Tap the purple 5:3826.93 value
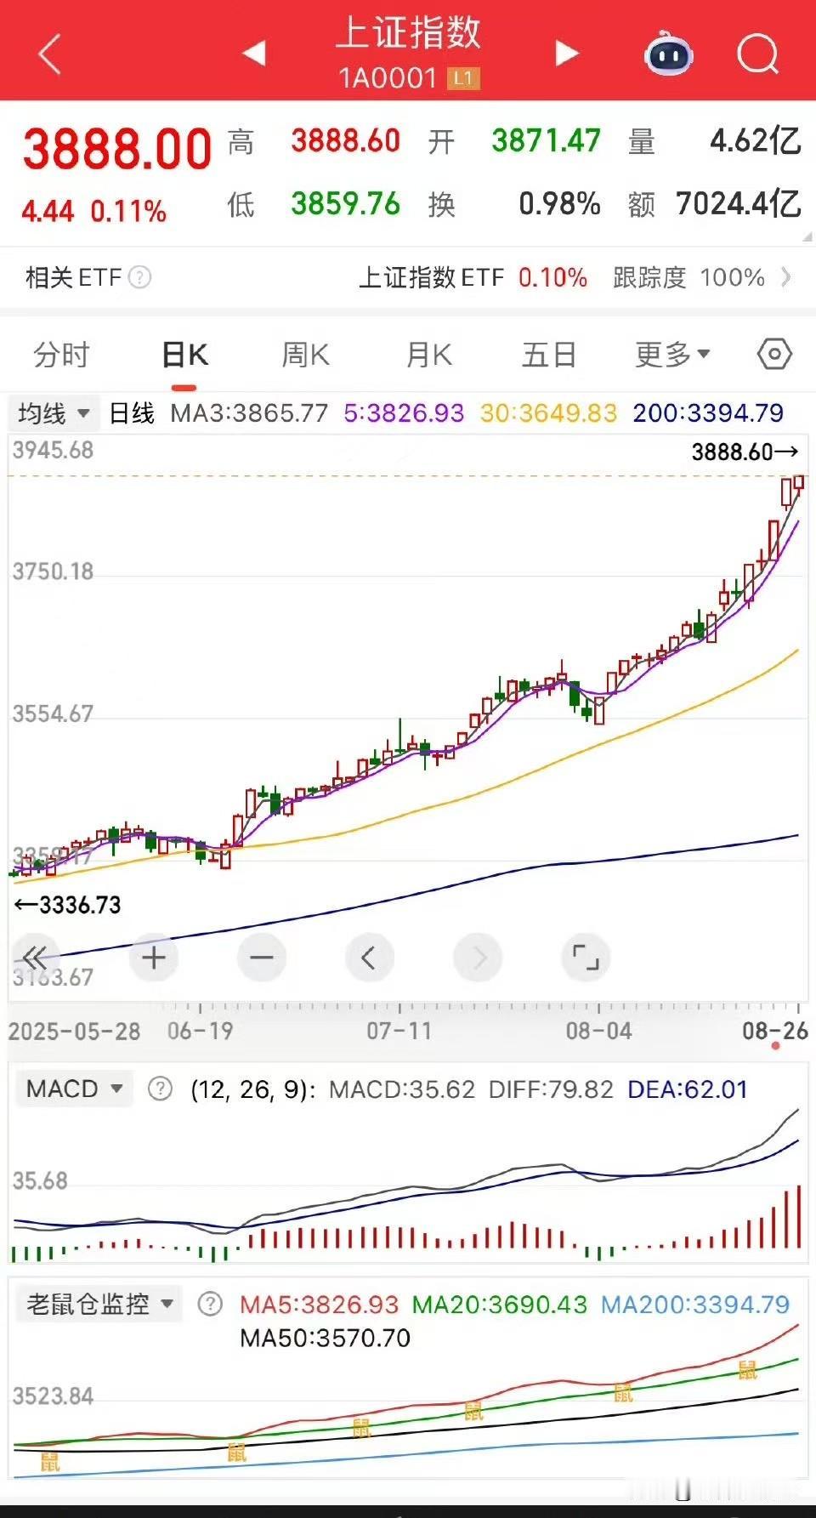This screenshot has width=816, height=1518. tap(404, 413)
